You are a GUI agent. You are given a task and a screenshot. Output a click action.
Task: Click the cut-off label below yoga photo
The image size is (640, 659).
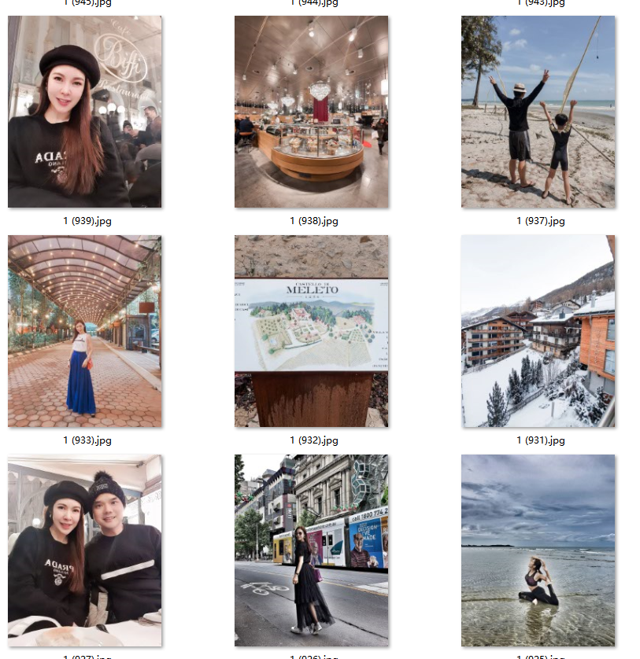click(541, 657)
